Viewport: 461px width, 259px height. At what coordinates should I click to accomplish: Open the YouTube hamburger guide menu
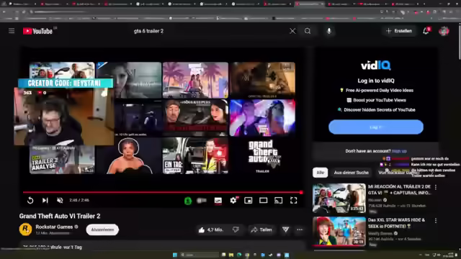(12, 31)
